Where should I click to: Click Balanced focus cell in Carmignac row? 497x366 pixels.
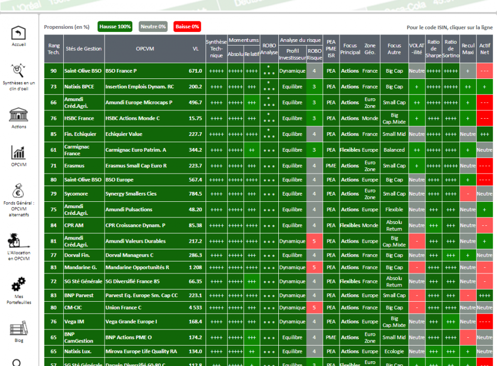pos(394,150)
